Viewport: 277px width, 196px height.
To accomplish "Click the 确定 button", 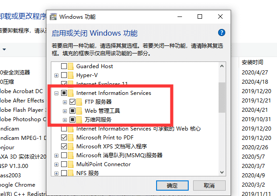I will click(172, 185).
